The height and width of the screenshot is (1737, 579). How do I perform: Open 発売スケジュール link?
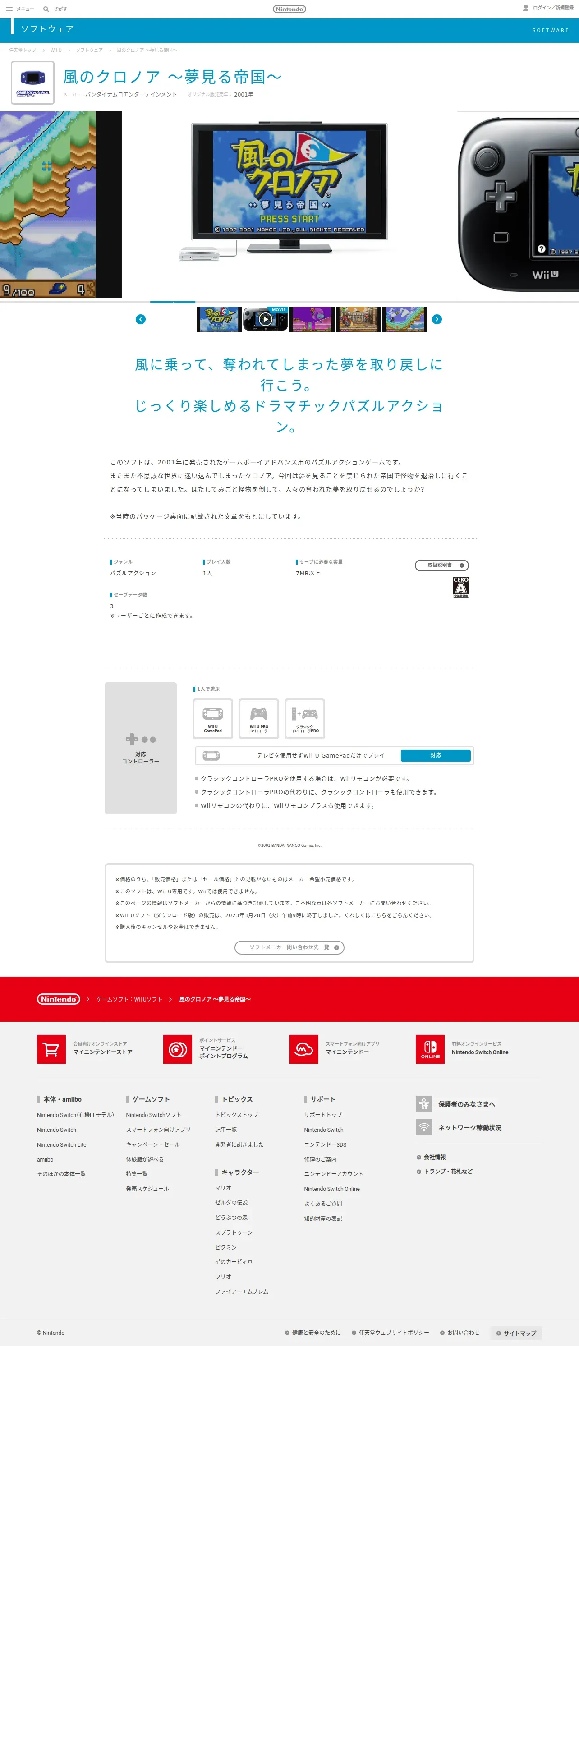147,1189
